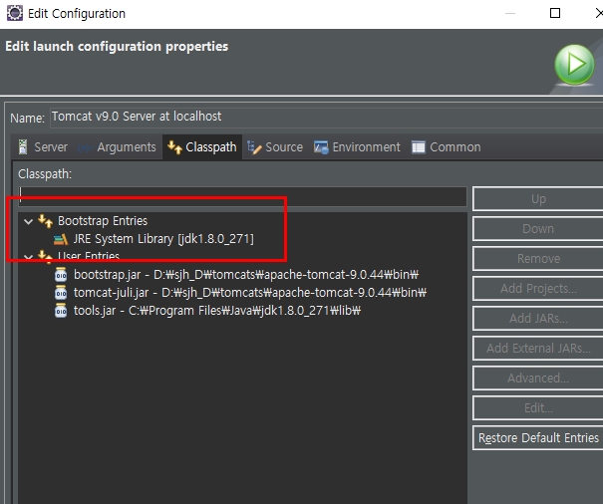
Task: Maximize the Edit Configuration window
Action: pos(555,14)
